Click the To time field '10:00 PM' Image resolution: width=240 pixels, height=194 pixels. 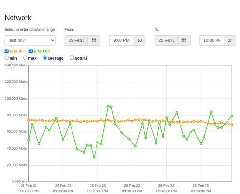pos(212,40)
